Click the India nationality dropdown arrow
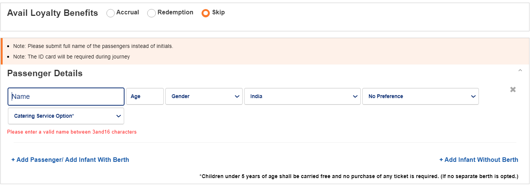Image resolution: width=531 pixels, height=186 pixels. 355,97
